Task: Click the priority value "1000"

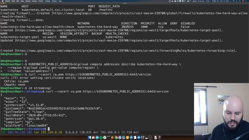Action: [144, 27]
